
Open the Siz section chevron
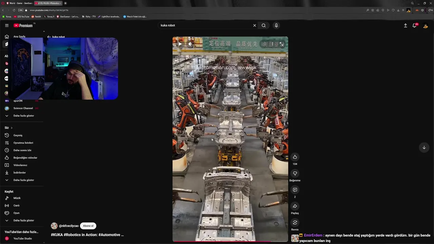tap(12, 128)
